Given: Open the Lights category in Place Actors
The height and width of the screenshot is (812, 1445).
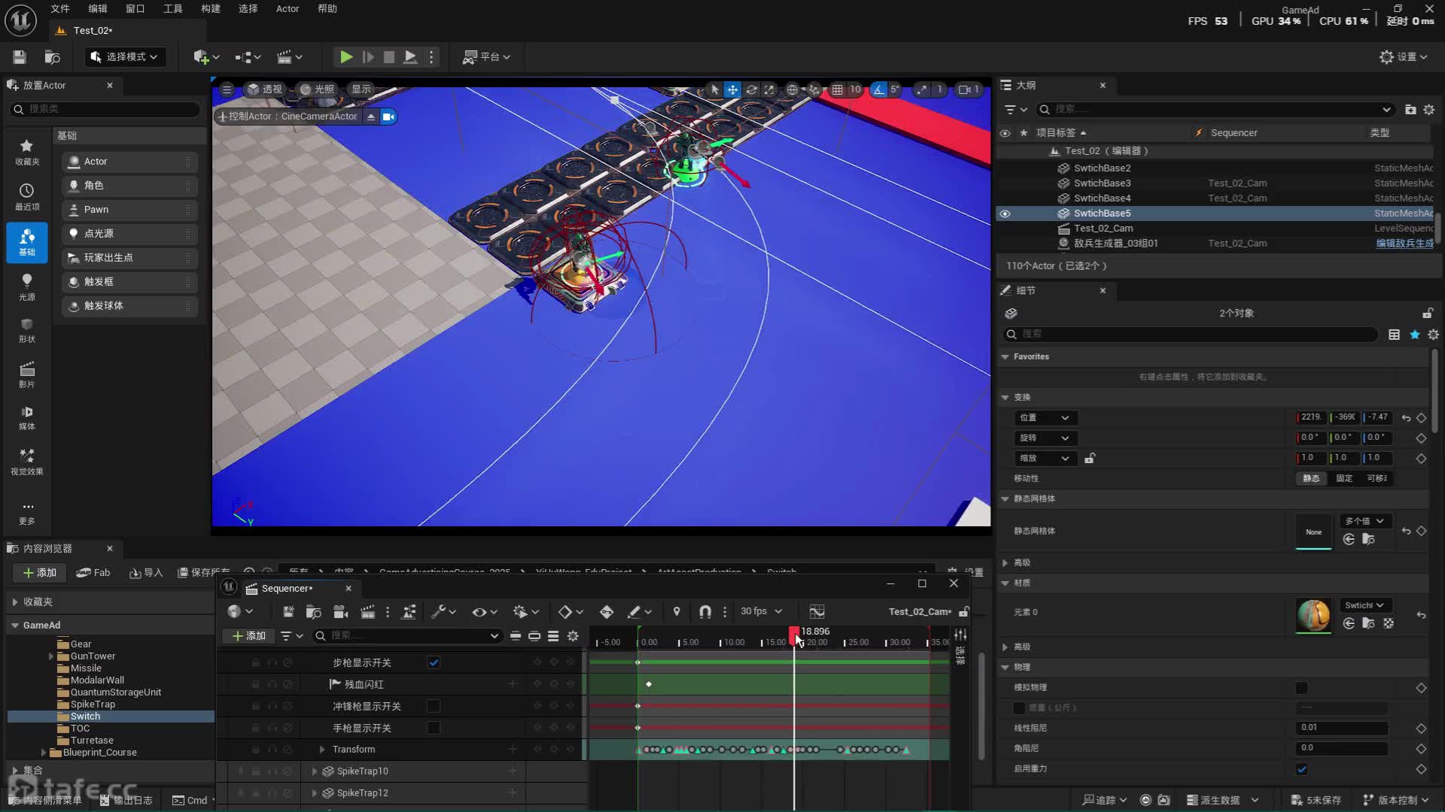Looking at the screenshot, I should 27,286.
